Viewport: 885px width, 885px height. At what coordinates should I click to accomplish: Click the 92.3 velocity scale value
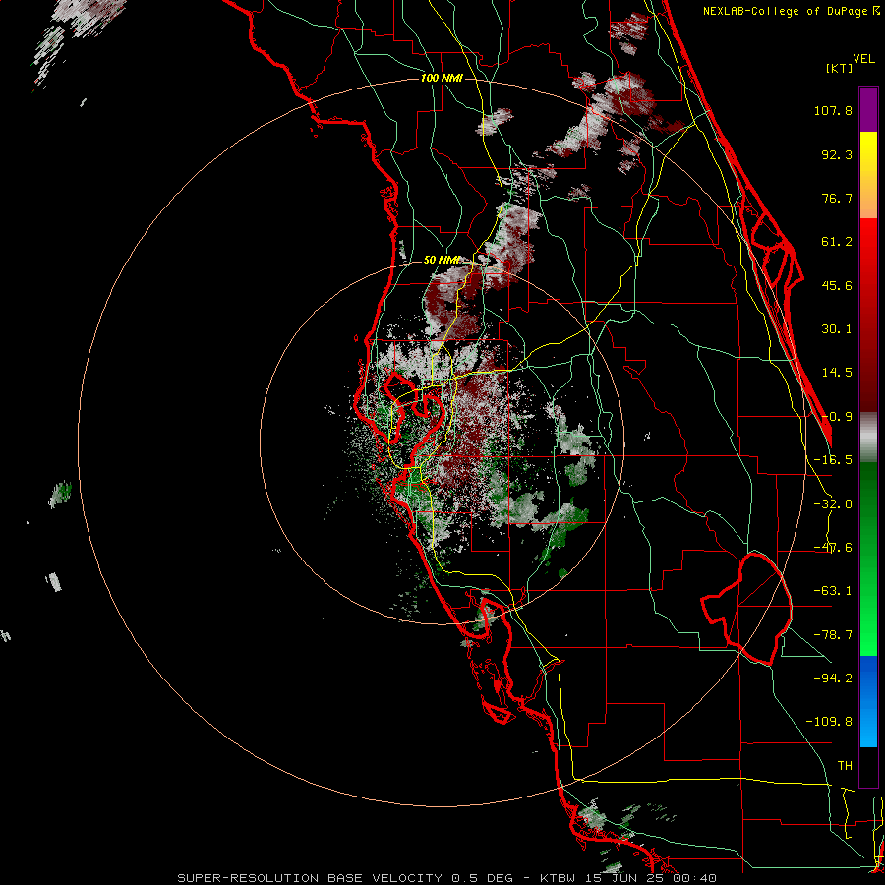tap(837, 154)
